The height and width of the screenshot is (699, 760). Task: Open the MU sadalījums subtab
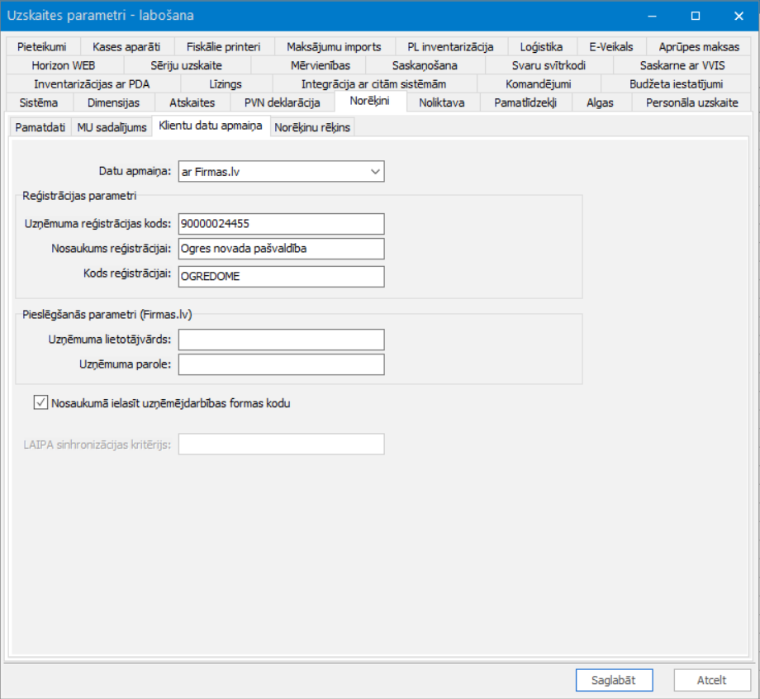112,127
